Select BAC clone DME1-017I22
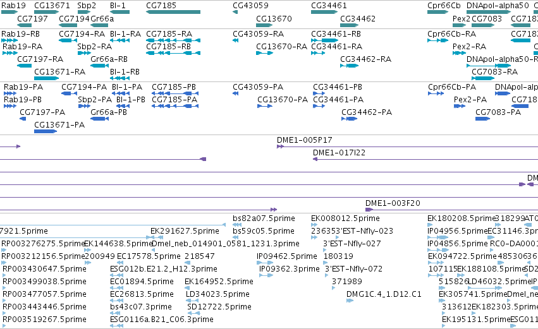 pos(339,153)
